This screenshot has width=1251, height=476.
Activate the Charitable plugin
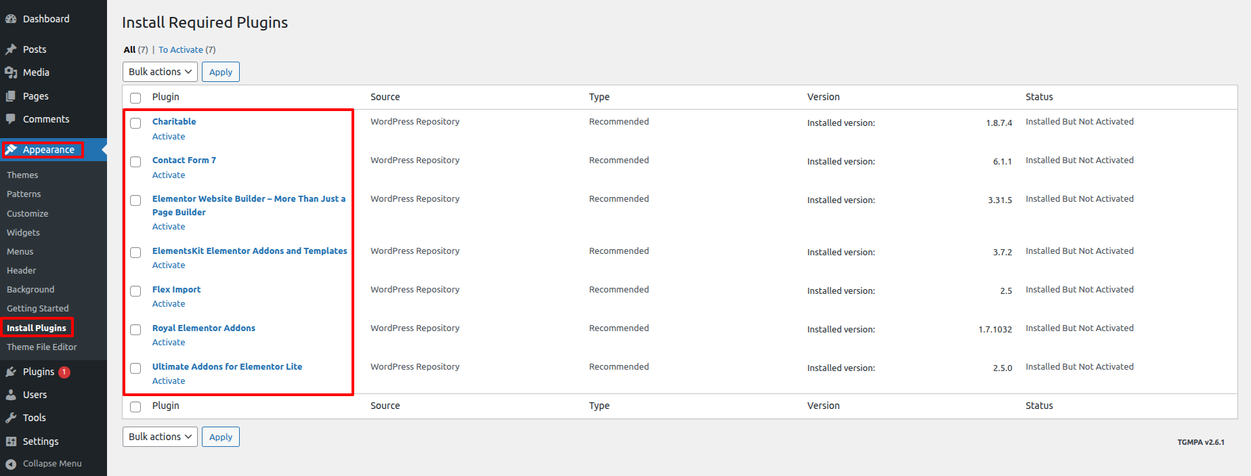(x=169, y=137)
